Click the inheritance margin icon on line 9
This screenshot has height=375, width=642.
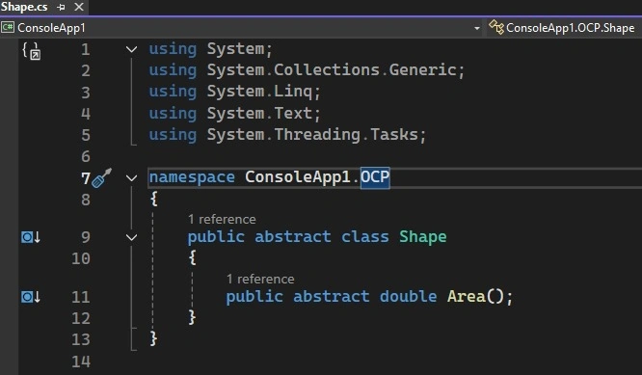31,236
